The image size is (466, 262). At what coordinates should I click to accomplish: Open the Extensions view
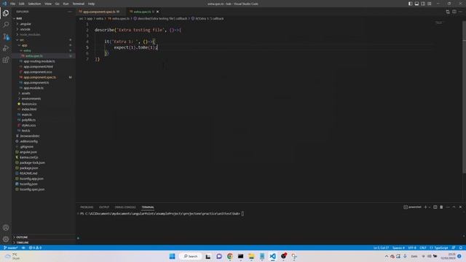(6, 60)
